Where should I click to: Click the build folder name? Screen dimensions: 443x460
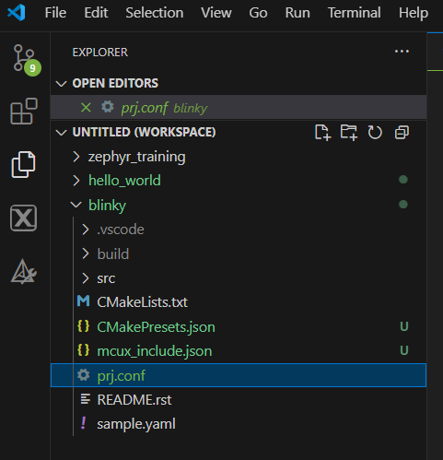coord(113,254)
